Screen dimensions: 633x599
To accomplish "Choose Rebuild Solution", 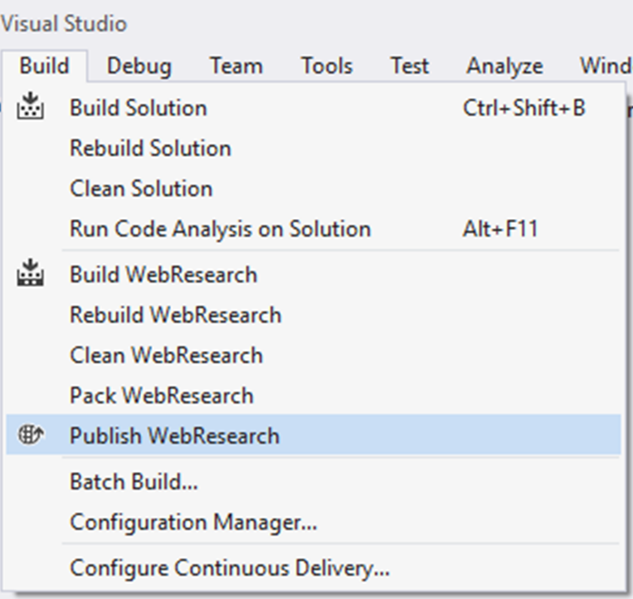I will tap(314, 149).
